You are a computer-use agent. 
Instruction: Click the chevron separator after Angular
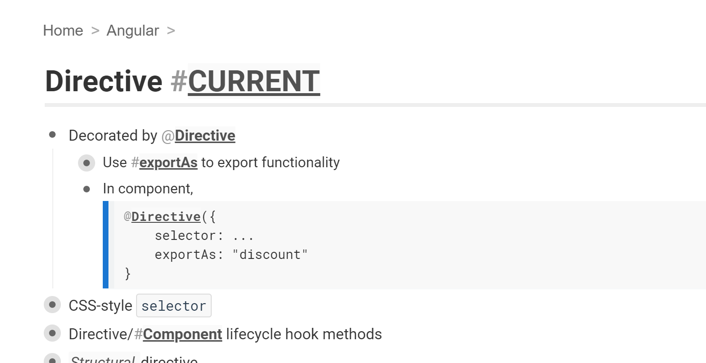pyautogui.click(x=172, y=30)
